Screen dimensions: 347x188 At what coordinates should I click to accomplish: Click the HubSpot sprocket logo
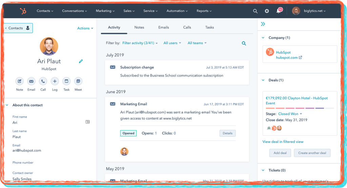pos(23,11)
